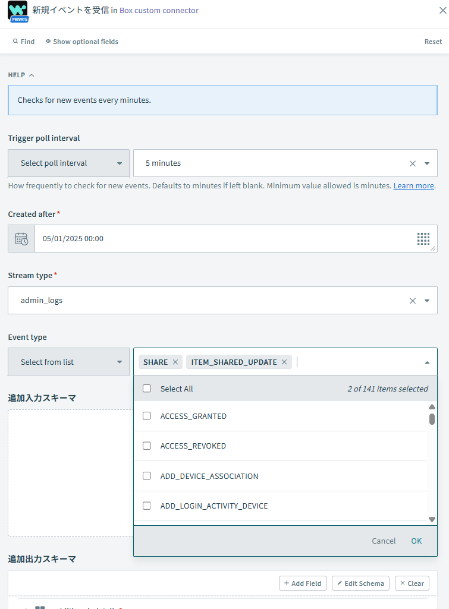Click the event list scroll down arrow

point(432,519)
